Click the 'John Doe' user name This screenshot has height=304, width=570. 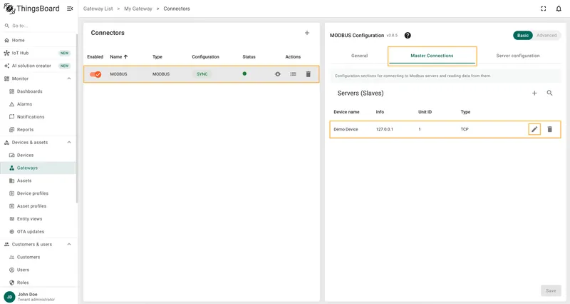tap(28, 294)
